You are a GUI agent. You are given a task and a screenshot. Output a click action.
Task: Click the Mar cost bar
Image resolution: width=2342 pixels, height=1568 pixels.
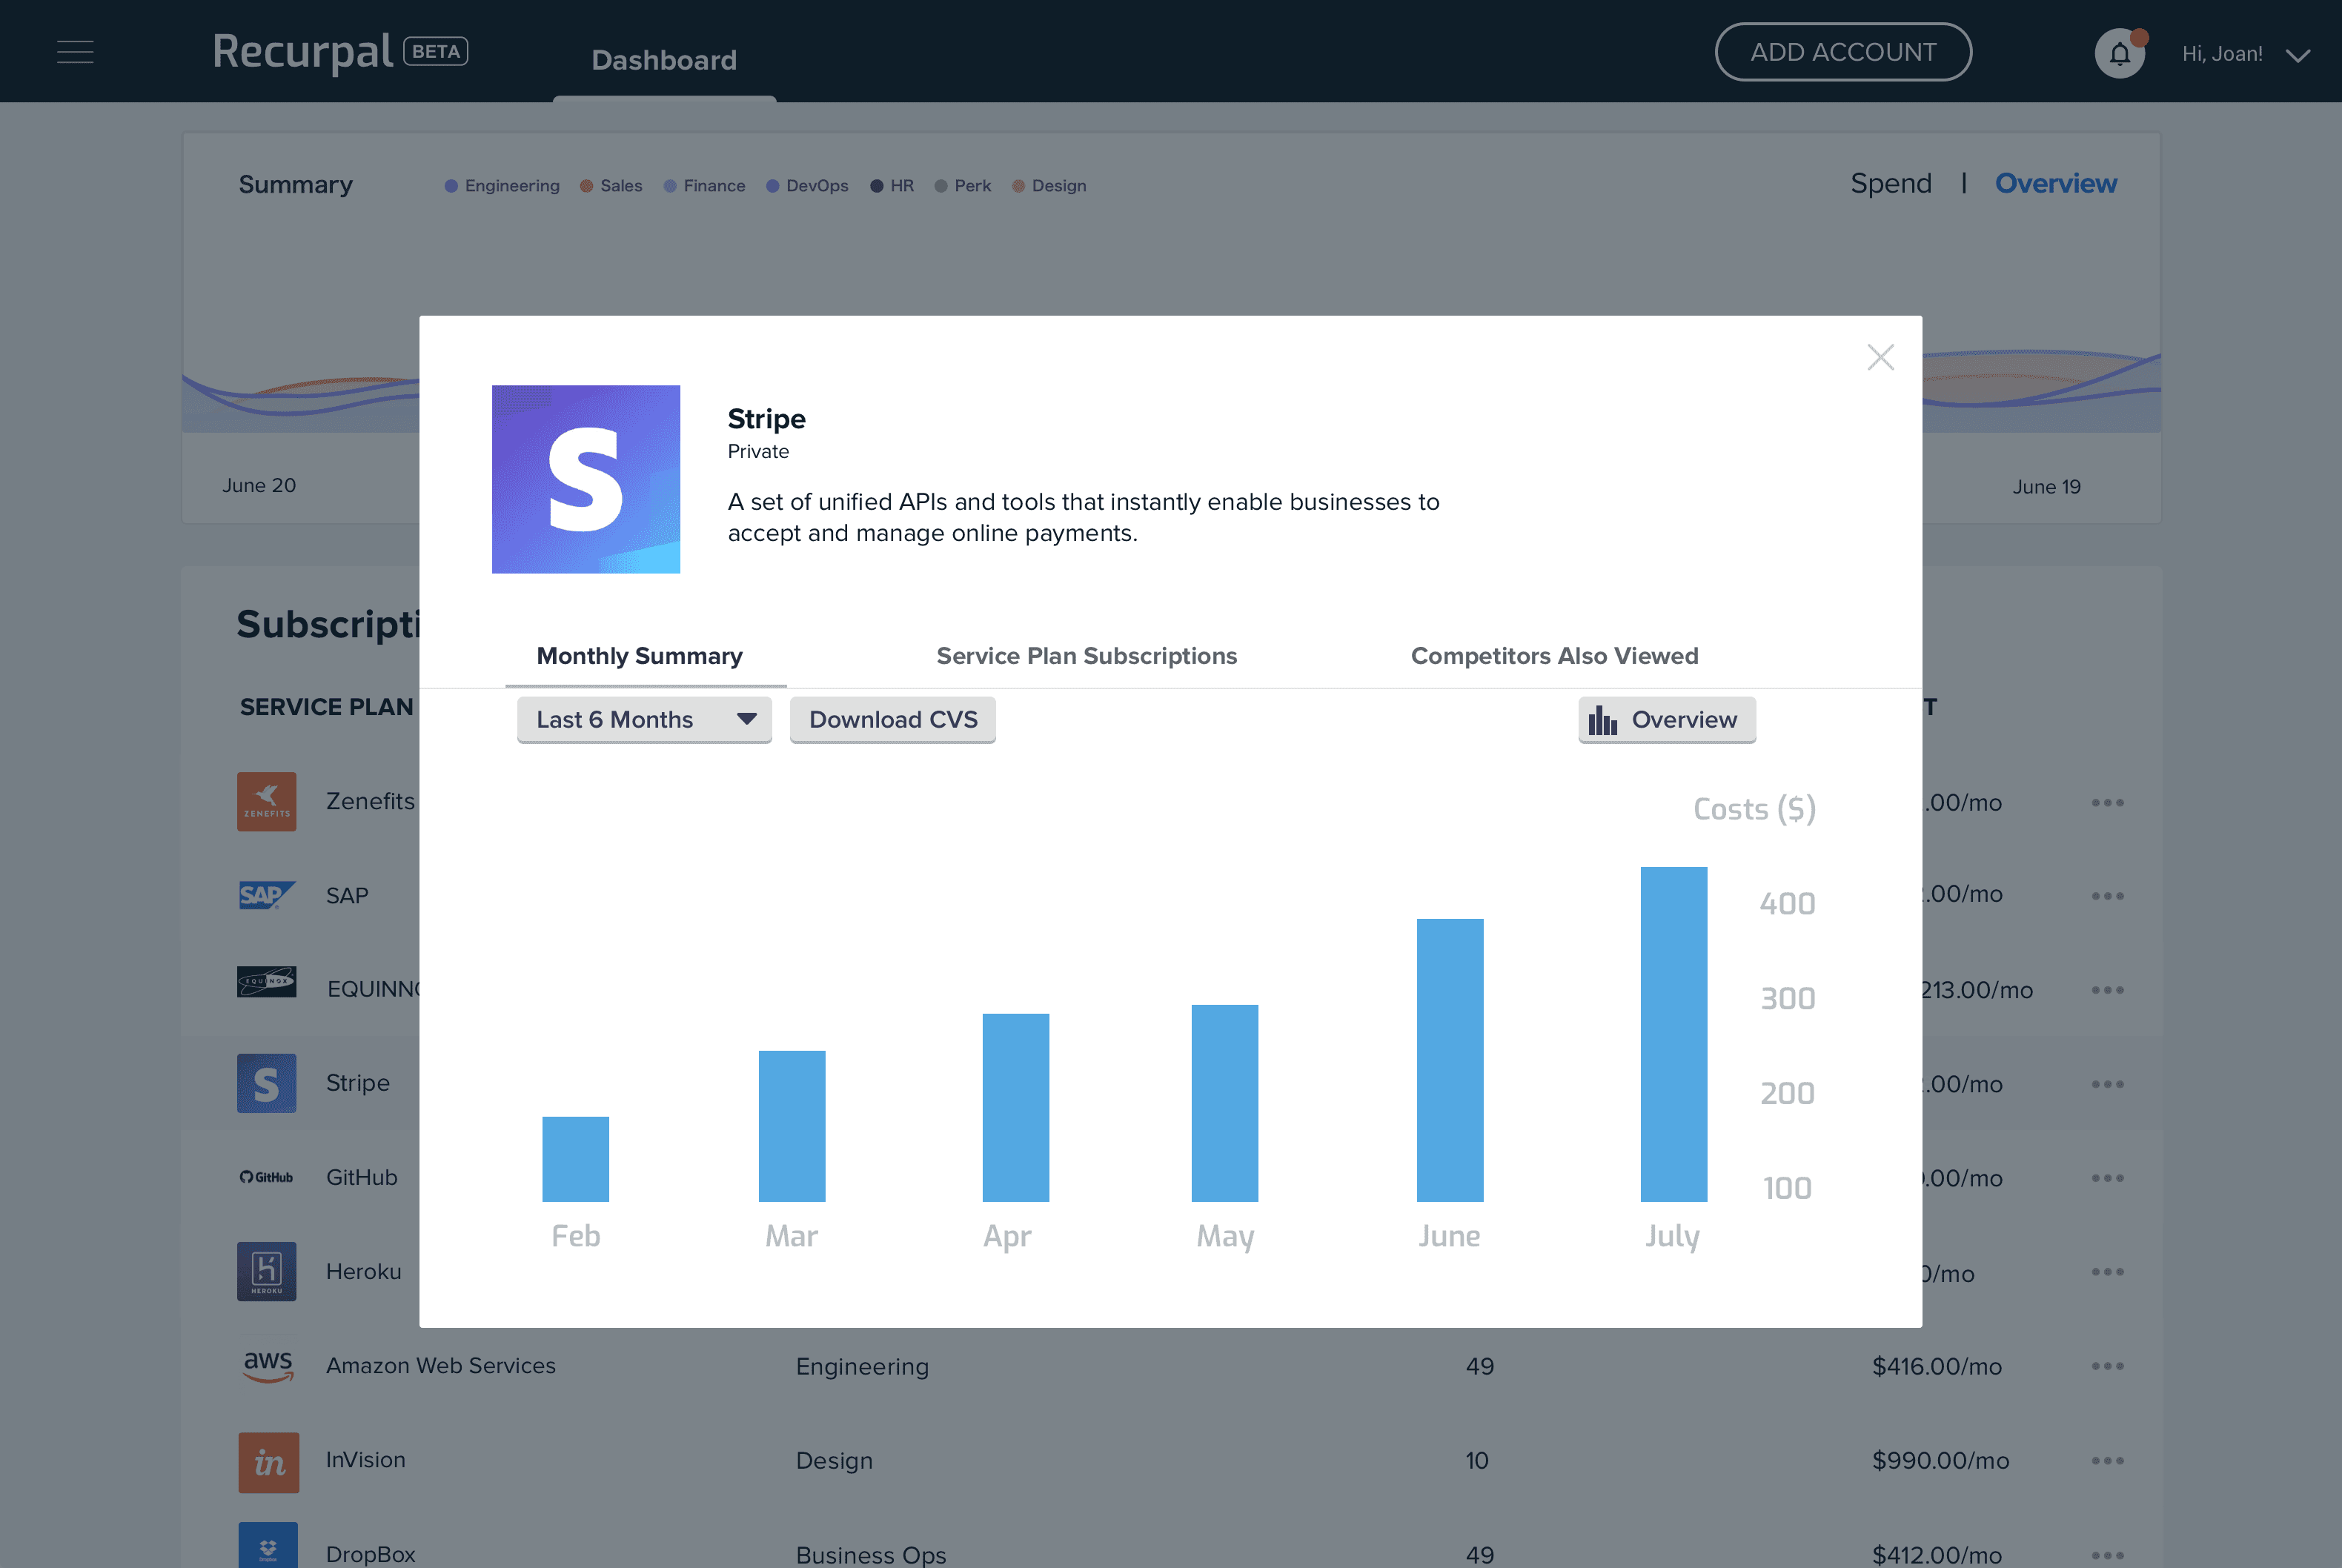click(792, 1126)
